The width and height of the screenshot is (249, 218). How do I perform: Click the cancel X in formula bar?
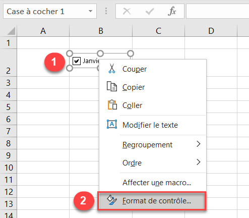127,12
